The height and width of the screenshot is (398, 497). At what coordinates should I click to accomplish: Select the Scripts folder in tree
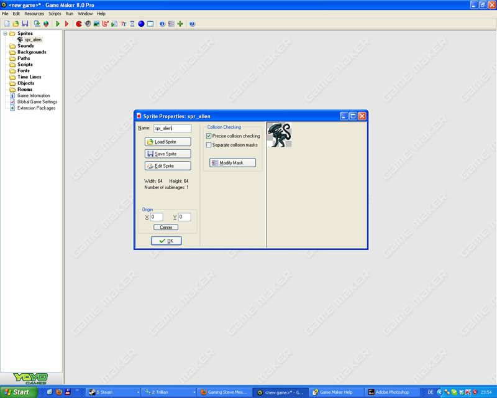point(25,65)
